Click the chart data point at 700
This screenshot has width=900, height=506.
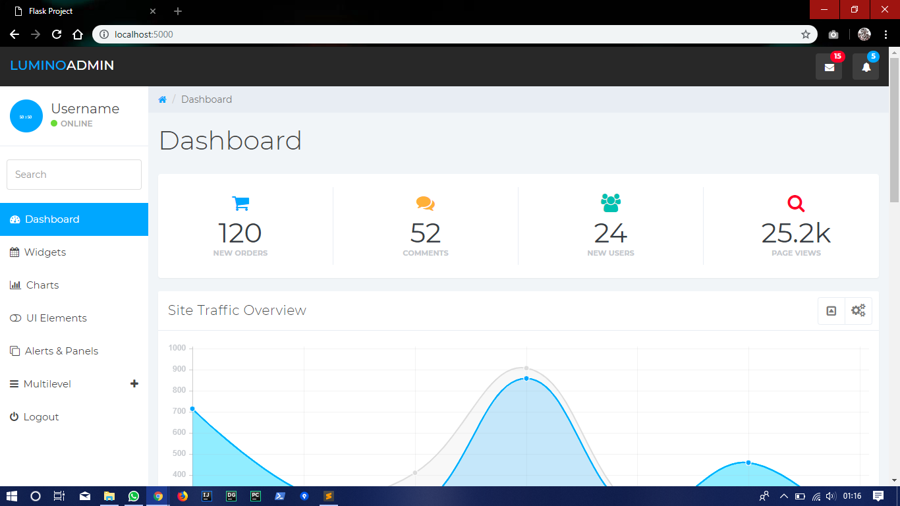coord(192,409)
